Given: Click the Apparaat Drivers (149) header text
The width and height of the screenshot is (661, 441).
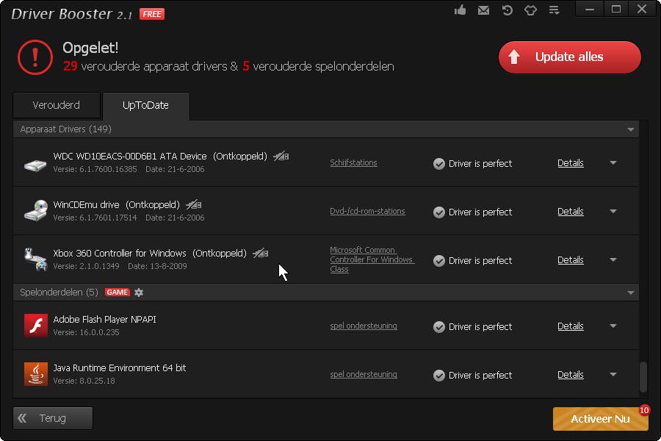Looking at the screenshot, I should pos(66,129).
